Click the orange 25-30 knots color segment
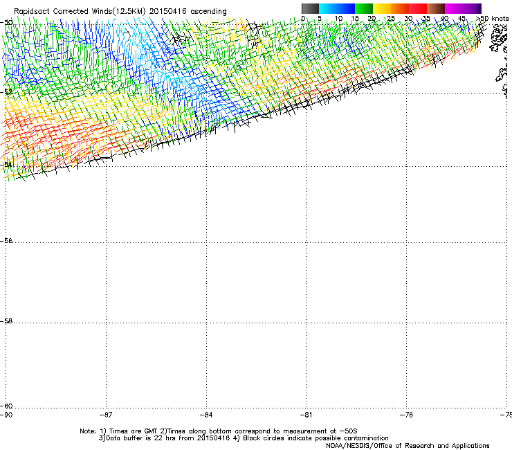 (400, 8)
